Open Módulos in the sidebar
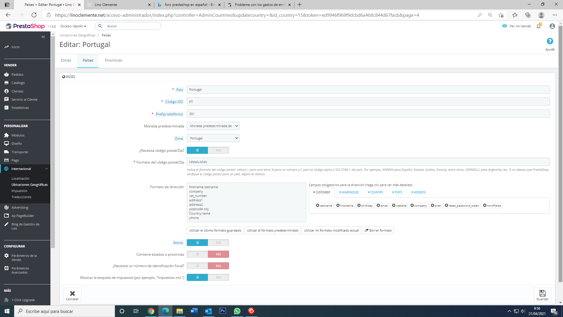 pyautogui.click(x=18, y=135)
